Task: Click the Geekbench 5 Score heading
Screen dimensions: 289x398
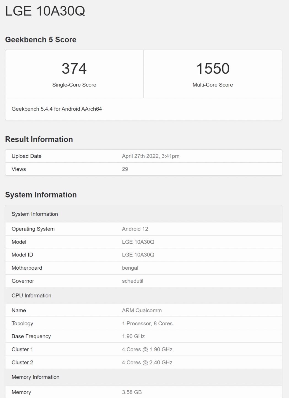Action: click(x=41, y=40)
